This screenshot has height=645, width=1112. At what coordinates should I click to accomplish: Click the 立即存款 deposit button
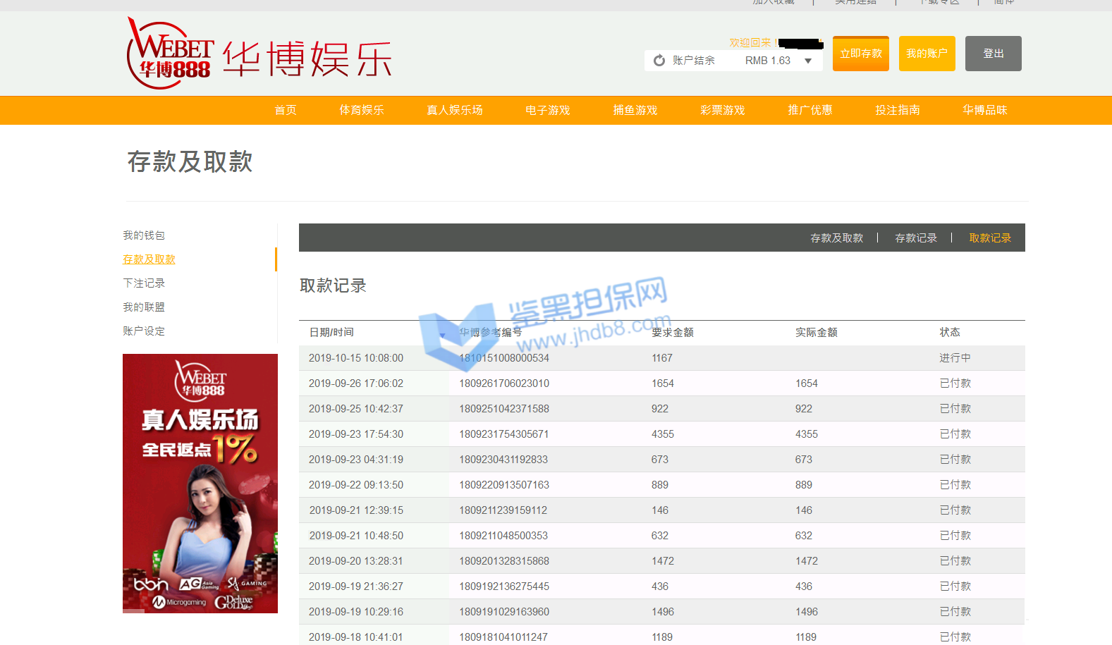pos(860,54)
